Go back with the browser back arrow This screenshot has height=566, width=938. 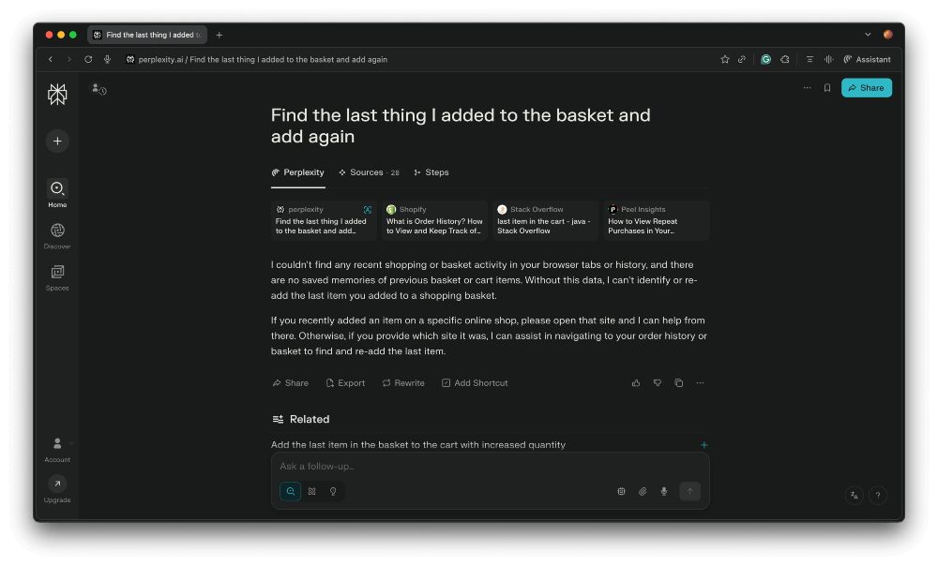51,59
